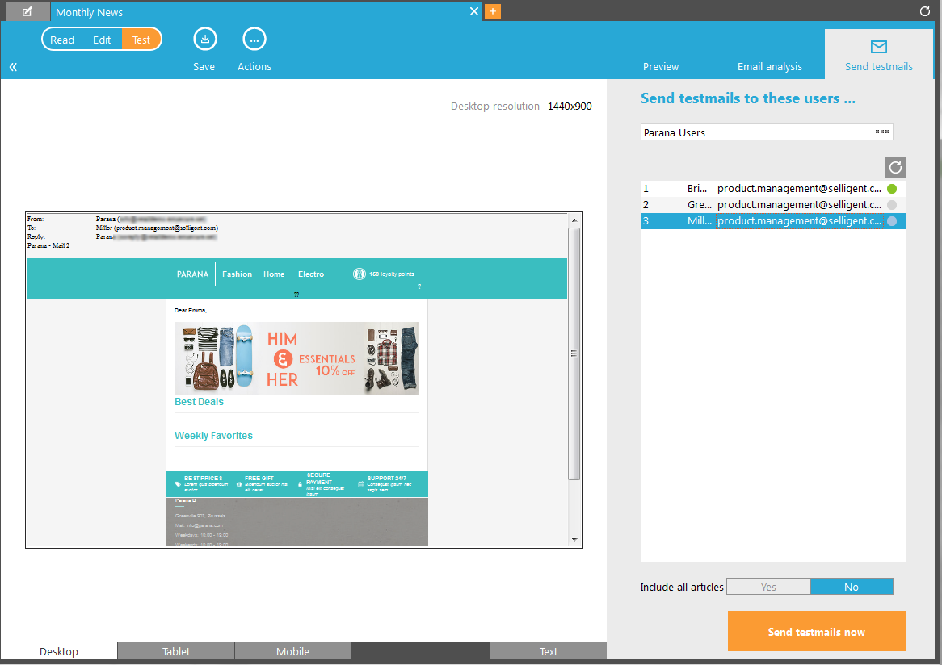Switch to Read mode
The width and height of the screenshot is (942, 665).
click(x=62, y=40)
